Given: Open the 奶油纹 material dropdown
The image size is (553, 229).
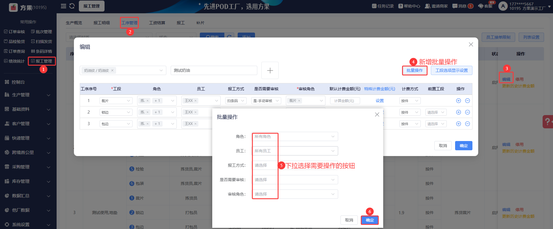Looking at the screenshot, I should pyautogui.click(x=123, y=70).
